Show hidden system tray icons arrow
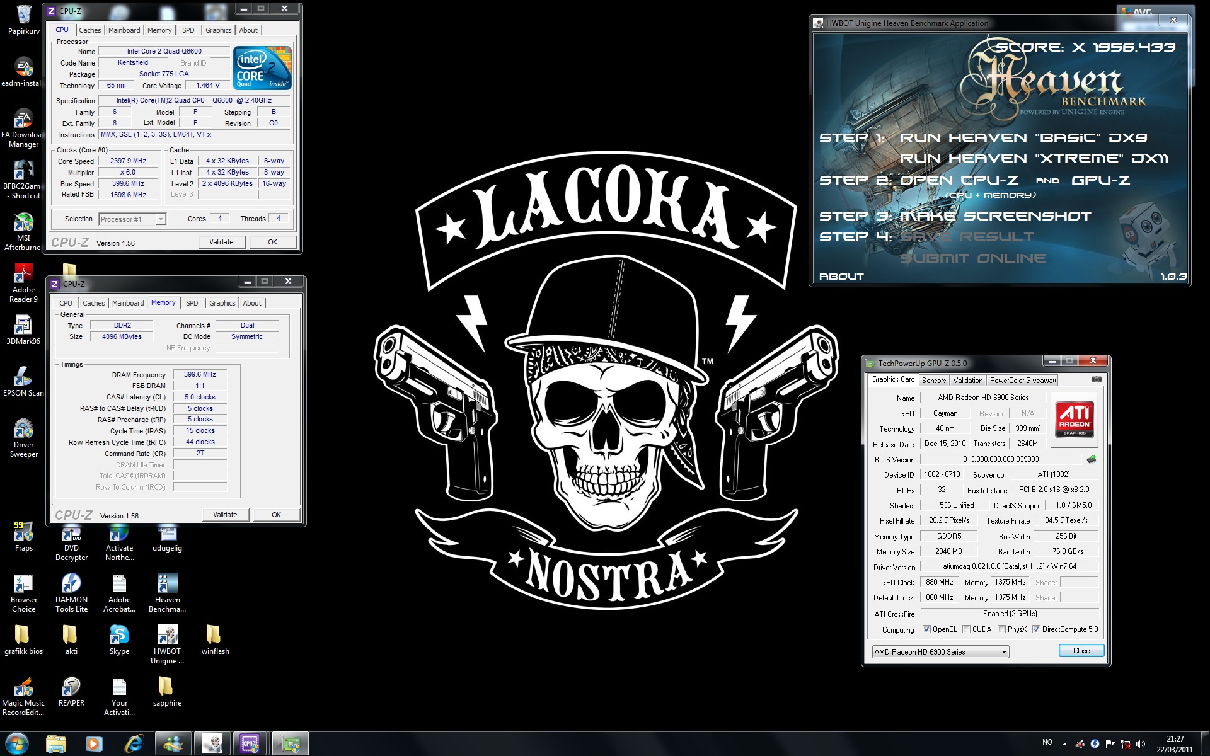The image size is (1210, 756). [1065, 744]
